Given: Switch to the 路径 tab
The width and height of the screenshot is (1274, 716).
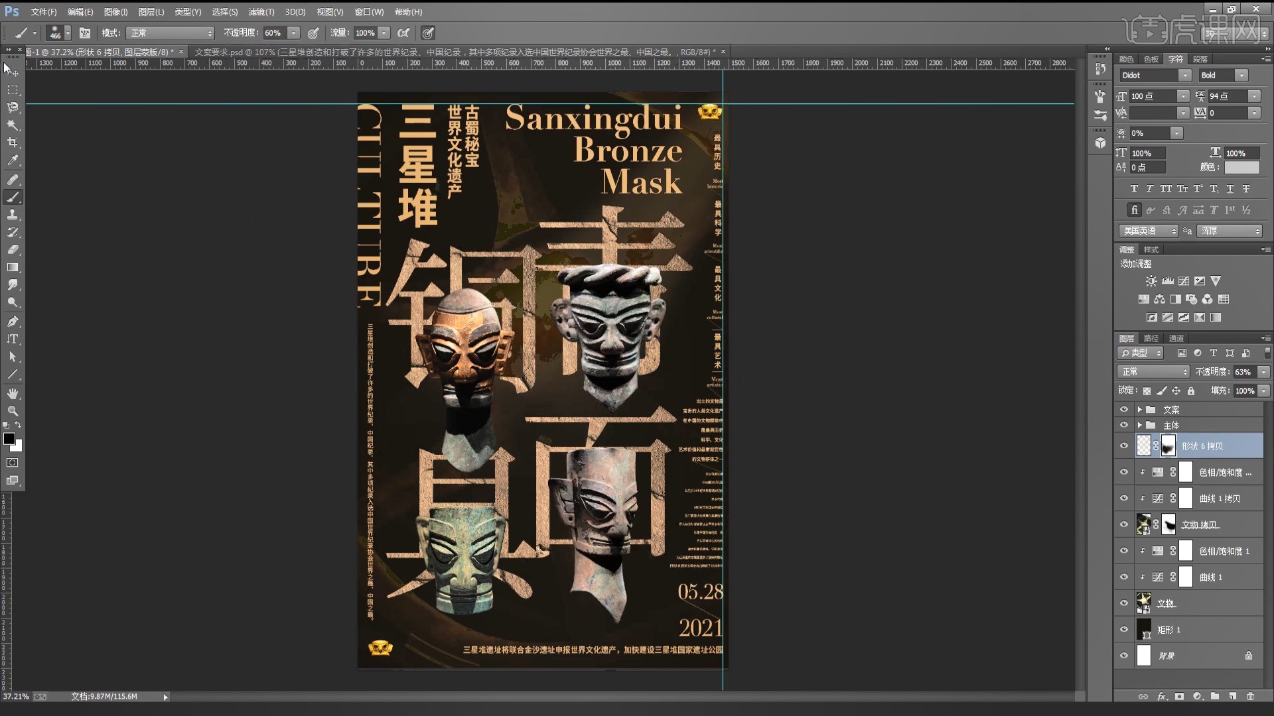Looking at the screenshot, I should click(1151, 338).
